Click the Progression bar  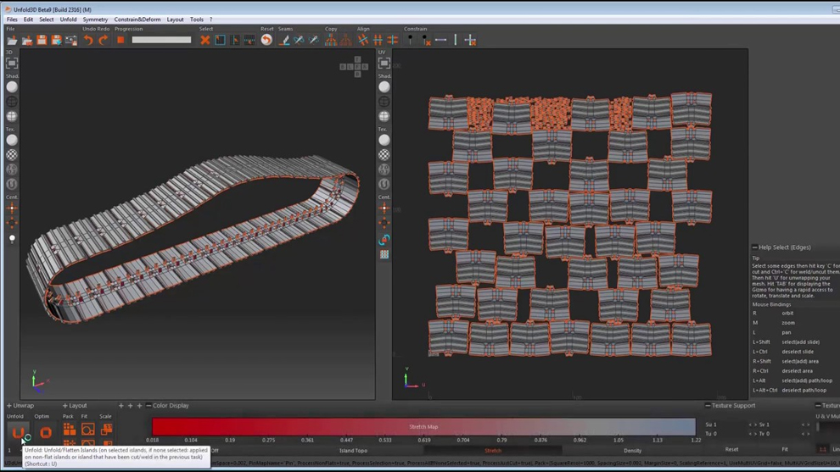(x=161, y=40)
